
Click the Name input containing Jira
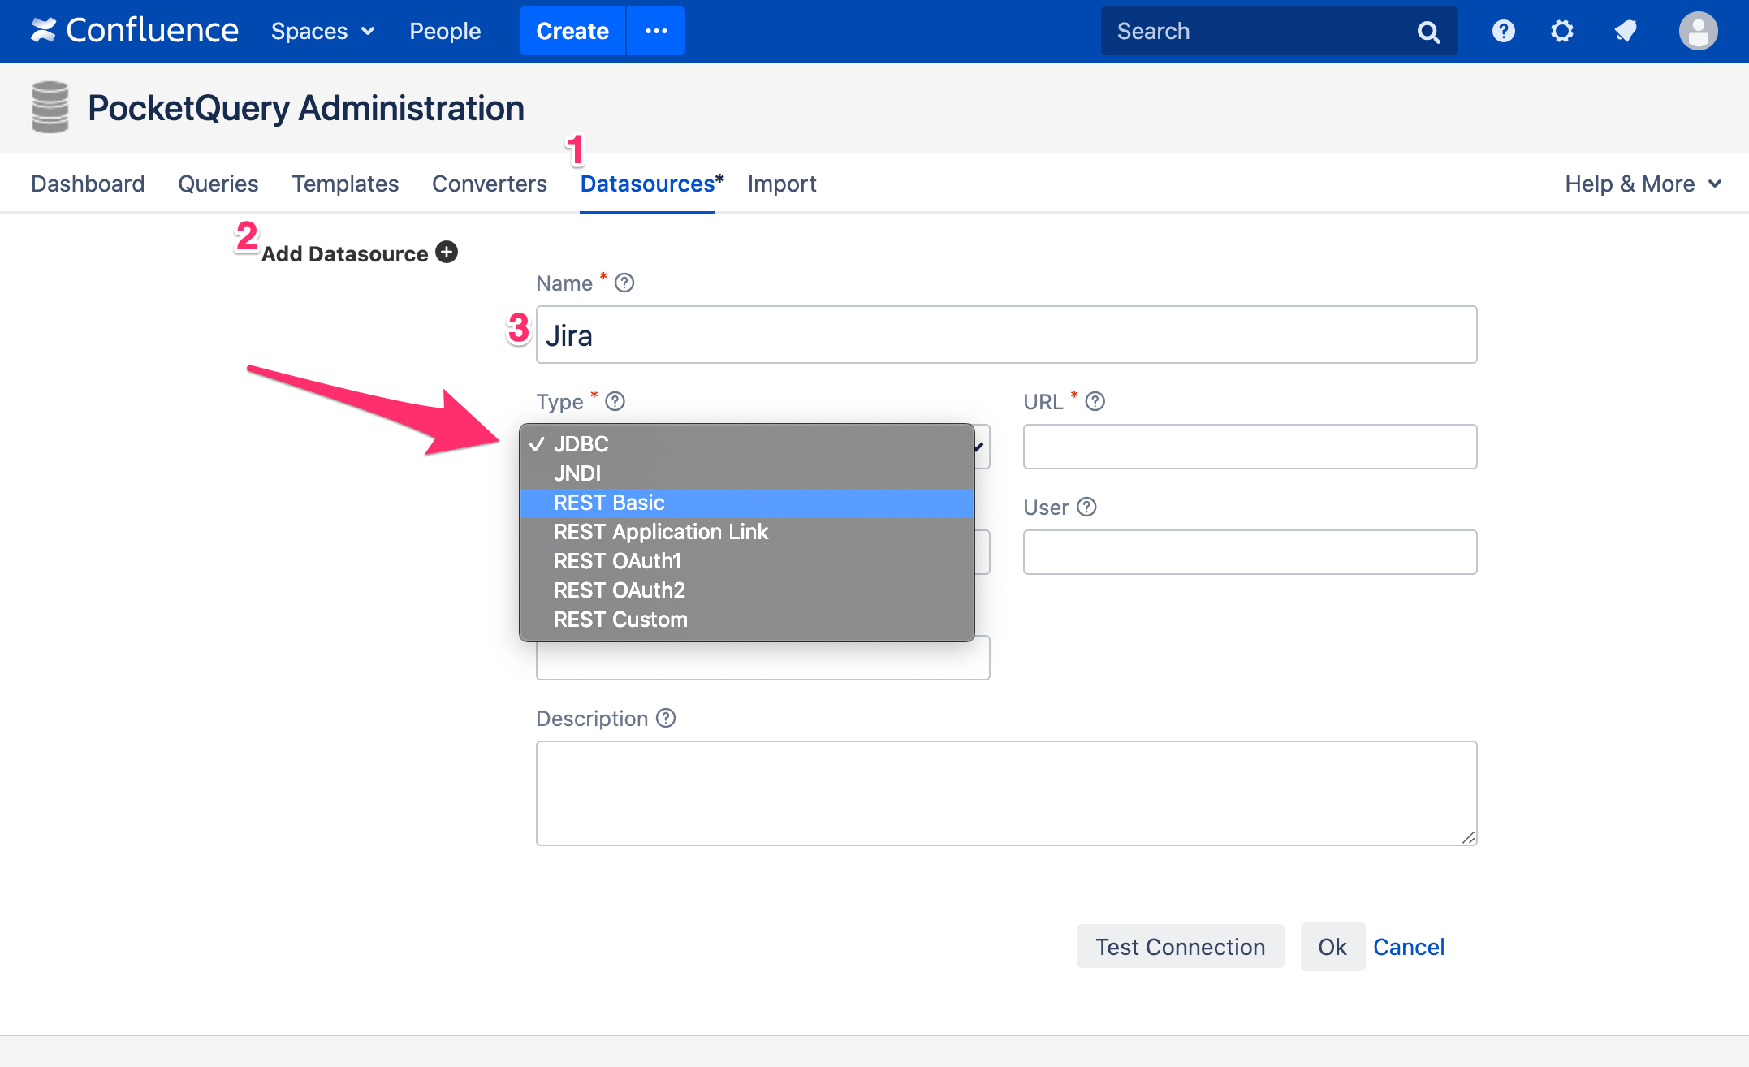click(1006, 335)
